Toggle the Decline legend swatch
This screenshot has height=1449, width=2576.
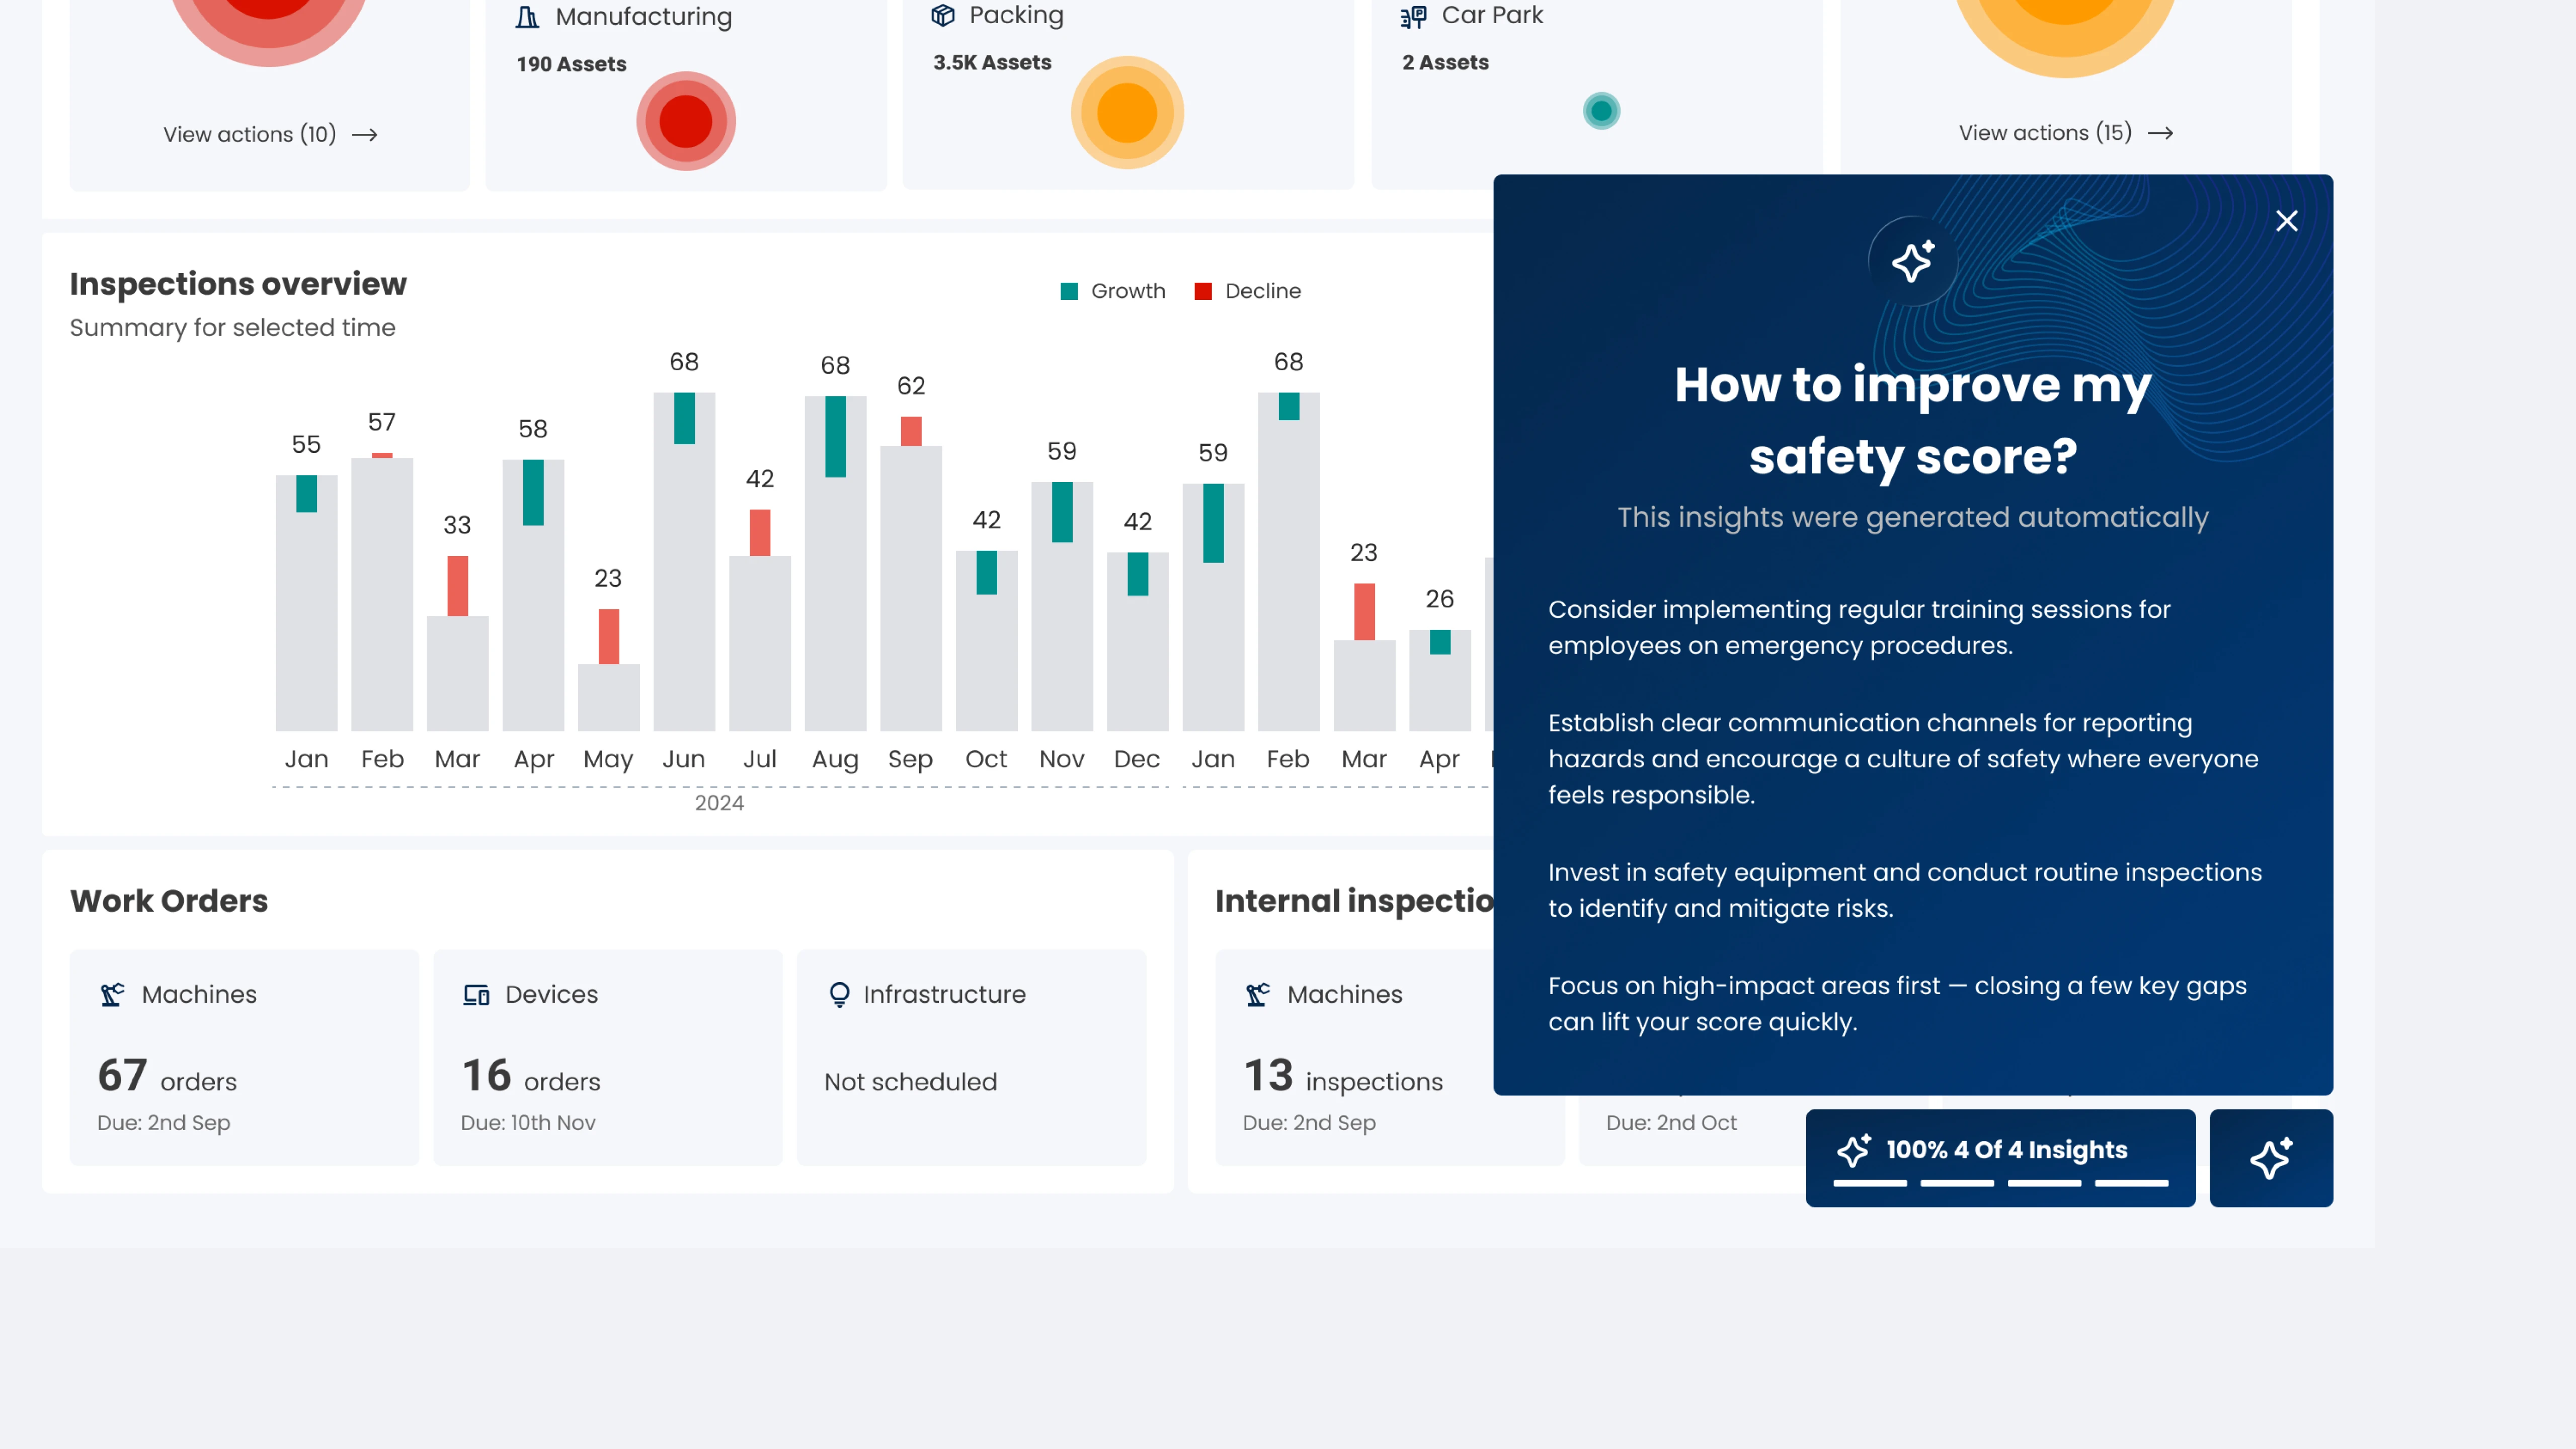[x=1203, y=291]
